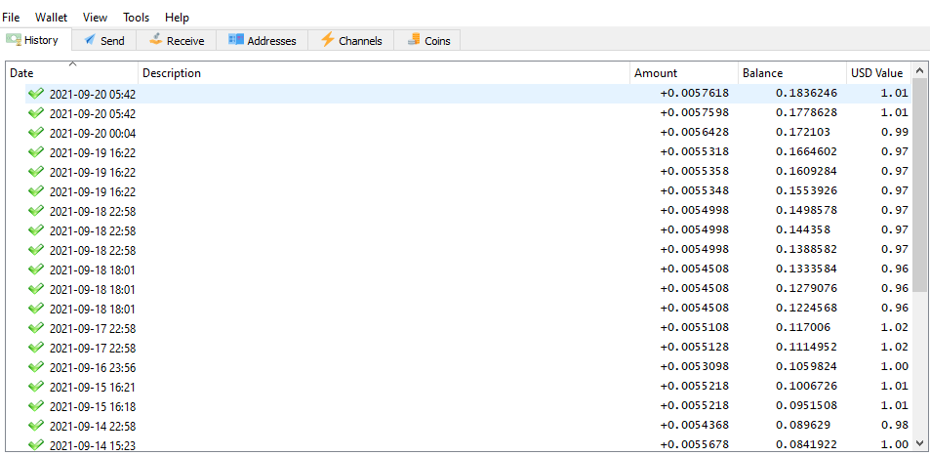The height and width of the screenshot is (456, 930).
Task: Select the amount +0.0054368
Action: click(x=695, y=427)
